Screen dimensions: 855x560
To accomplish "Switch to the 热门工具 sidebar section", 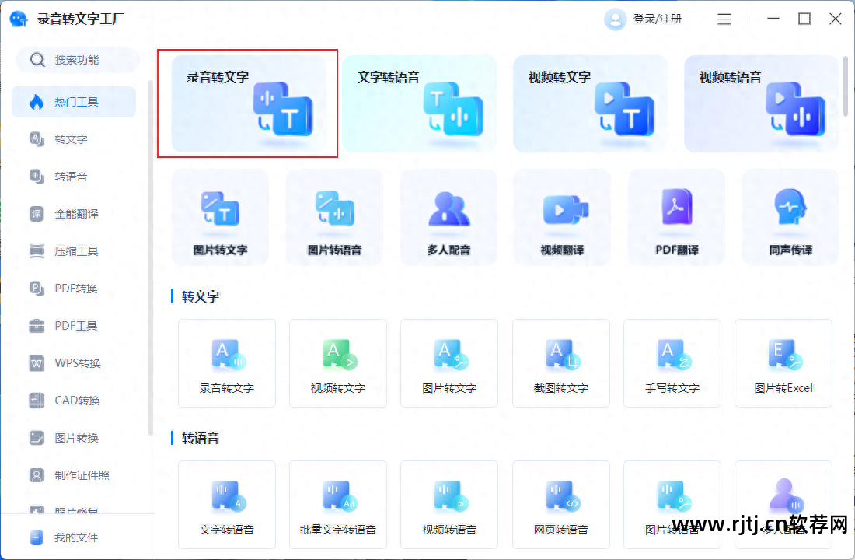I will (74, 102).
